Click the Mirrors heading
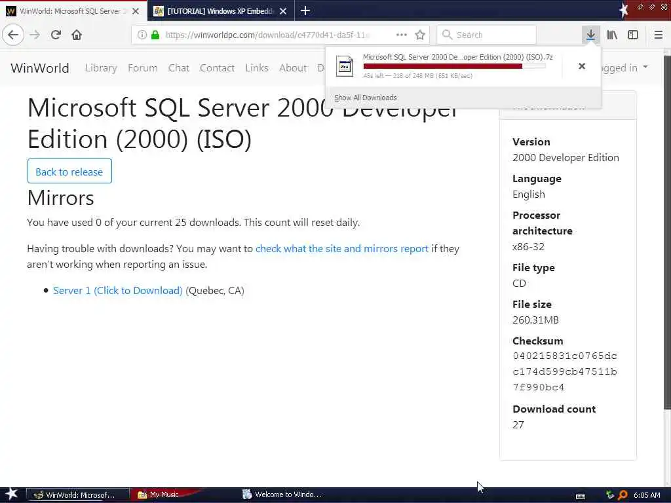This screenshot has width=671, height=503. [x=60, y=198]
